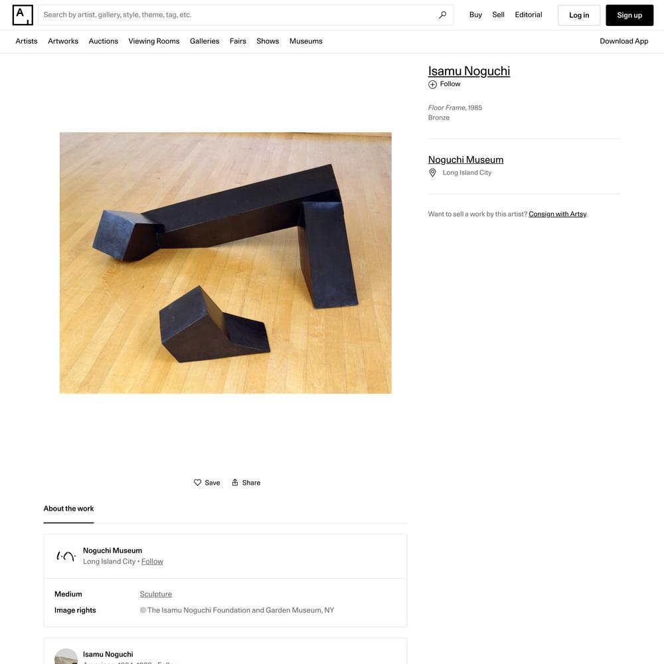Open the Auctions menu item
The height and width of the screenshot is (664, 664).
pos(104,41)
